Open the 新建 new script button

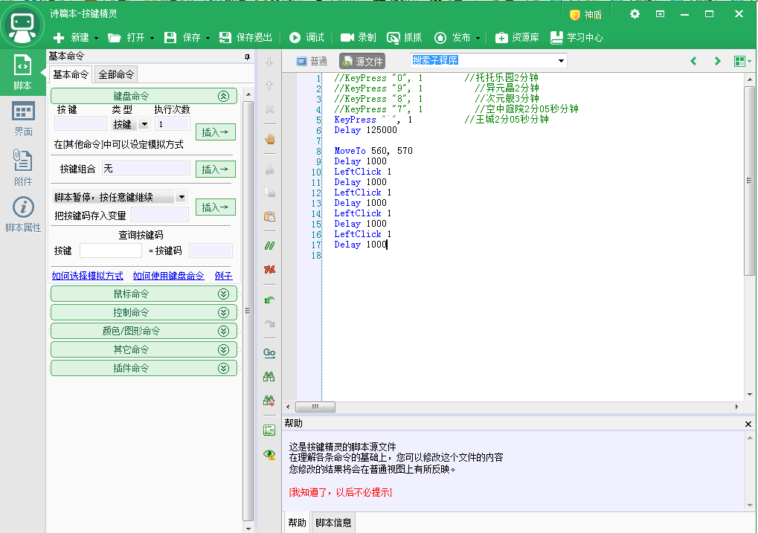point(71,38)
